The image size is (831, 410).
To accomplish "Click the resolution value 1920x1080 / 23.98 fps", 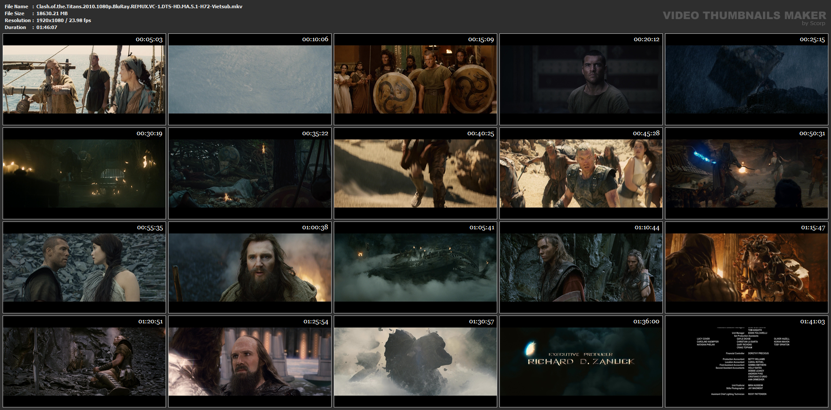I will [64, 20].
